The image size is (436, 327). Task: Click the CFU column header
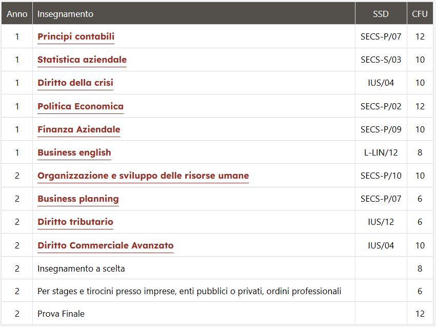pos(420,14)
